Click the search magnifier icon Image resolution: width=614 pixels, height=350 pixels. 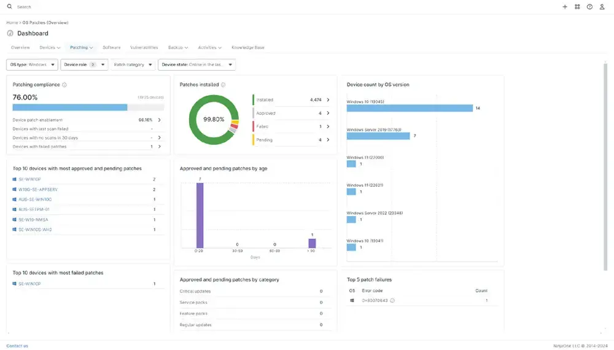[9, 7]
